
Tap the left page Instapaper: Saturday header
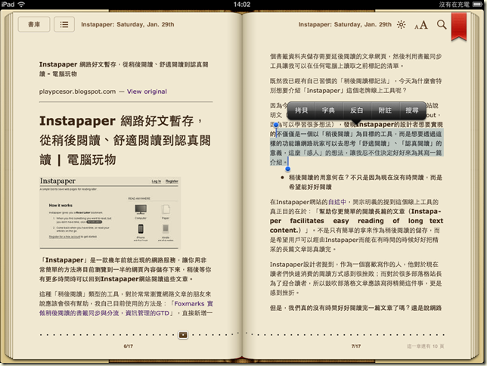tap(128, 24)
